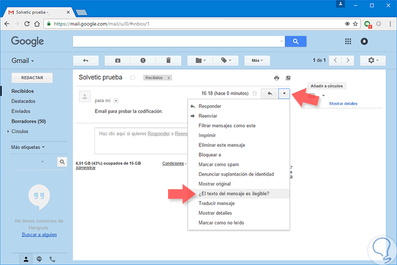Open Google notifications bell

click(364, 41)
